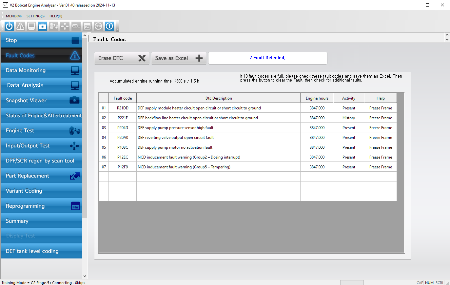Select fault code cell P12F9
This screenshot has height=285, width=450.
(123, 167)
